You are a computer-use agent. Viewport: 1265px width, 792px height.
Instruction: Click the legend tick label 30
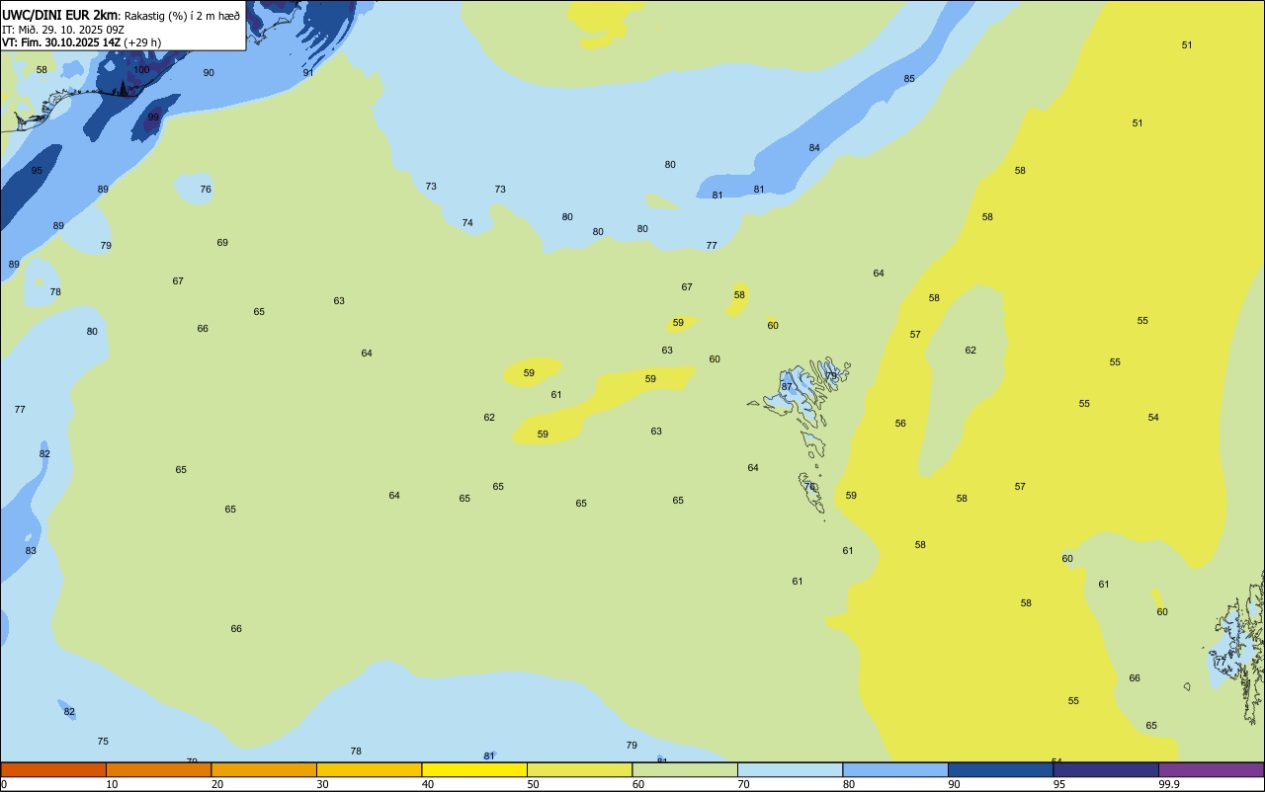322,784
